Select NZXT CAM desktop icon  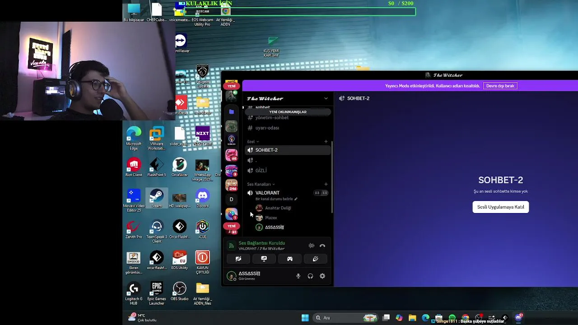(202, 136)
